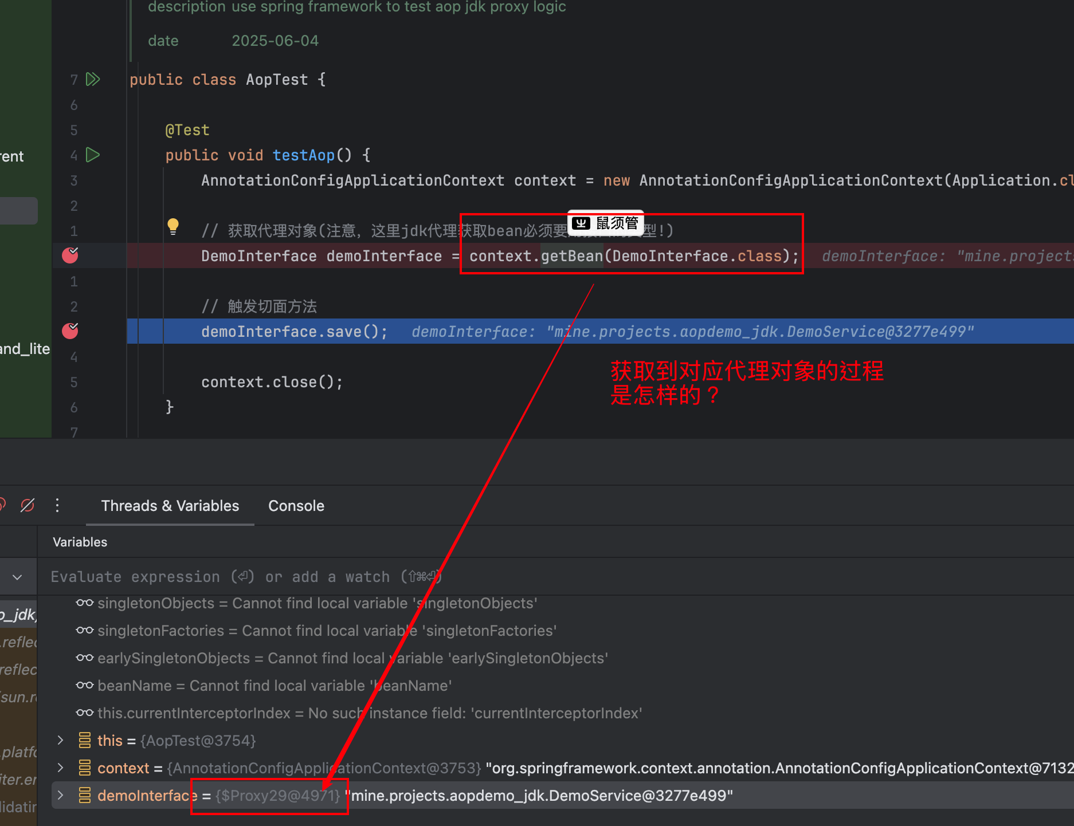Toggle the breakpoint on the demoInterface.save() line
The width and height of the screenshot is (1074, 826).
pos(70,331)
